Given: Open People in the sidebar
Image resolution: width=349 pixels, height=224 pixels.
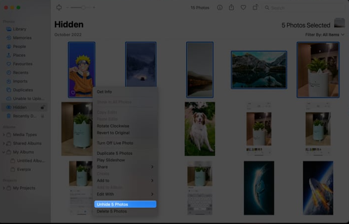Looking at the screenshot, I should 24,47.
